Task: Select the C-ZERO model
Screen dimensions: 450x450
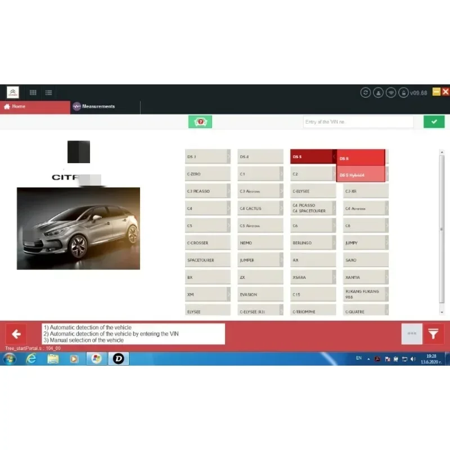Action: [208, 174]
